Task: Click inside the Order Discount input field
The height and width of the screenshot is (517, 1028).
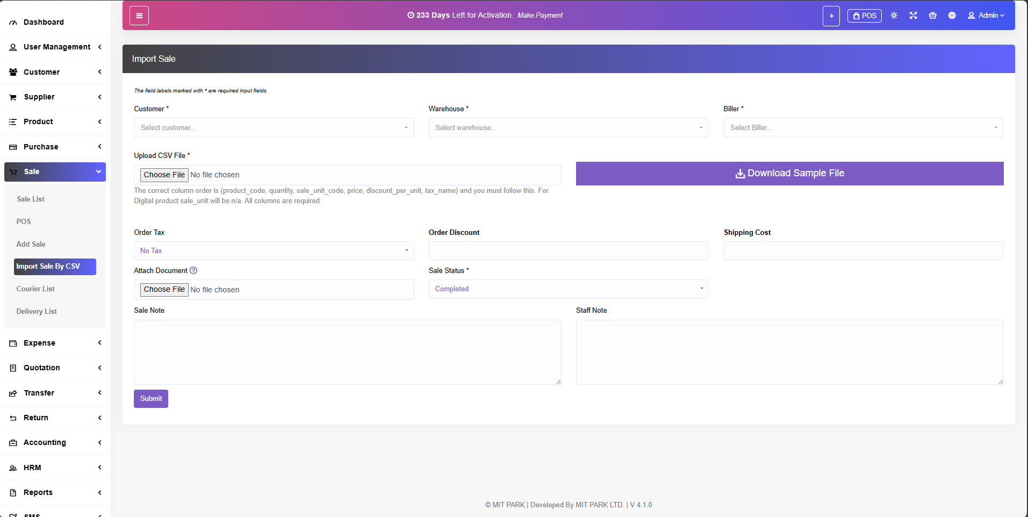Action: [x=568, y=251]
